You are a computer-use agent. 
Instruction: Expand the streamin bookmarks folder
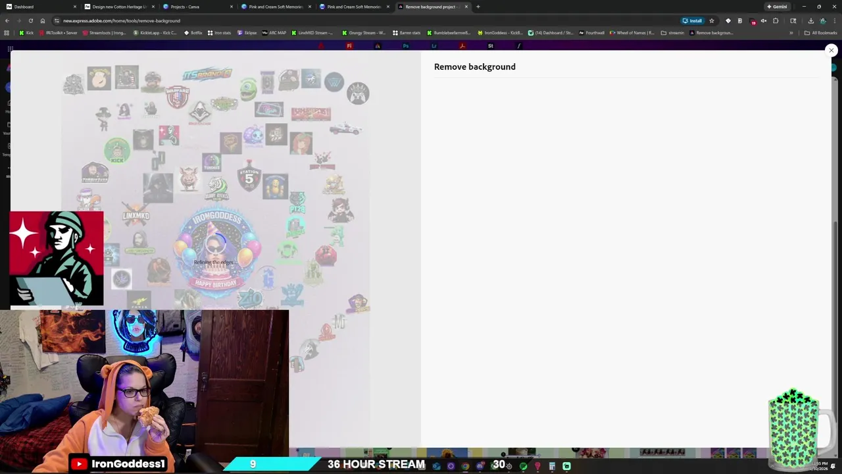click(672, 33)
